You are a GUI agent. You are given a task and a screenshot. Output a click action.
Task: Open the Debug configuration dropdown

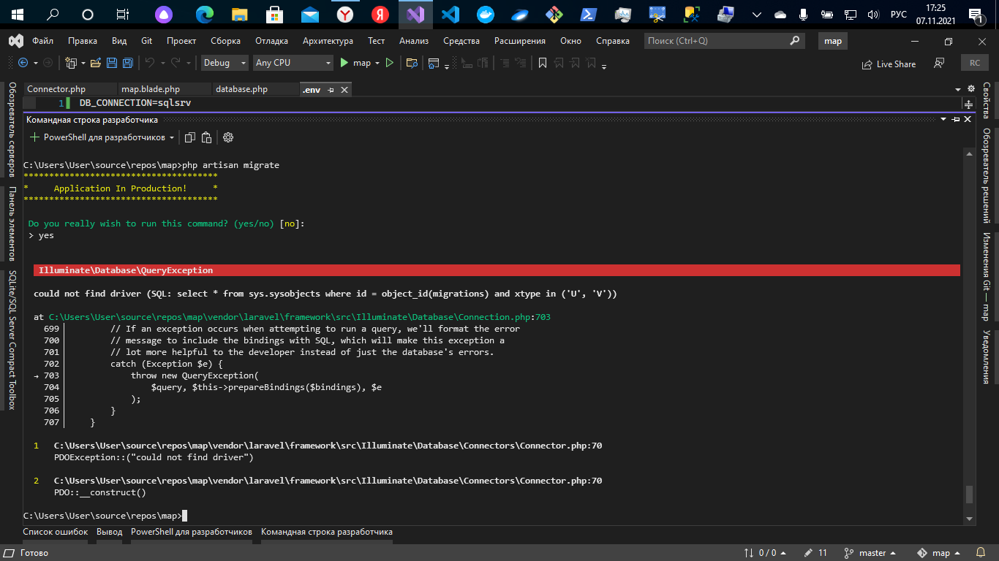click(225, 63)
